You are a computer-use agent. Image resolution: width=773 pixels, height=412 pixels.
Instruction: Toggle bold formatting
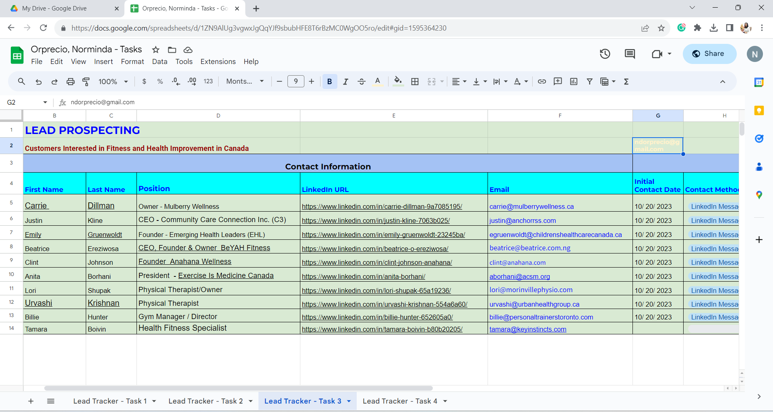[329, 82]
